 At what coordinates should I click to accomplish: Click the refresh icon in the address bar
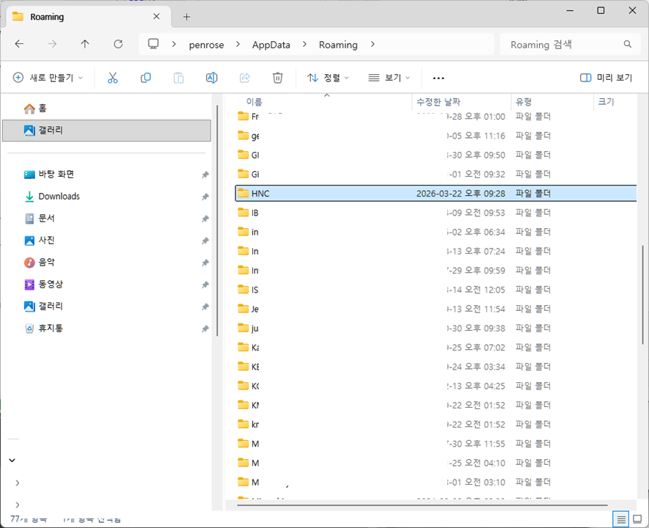pos(117,44)
